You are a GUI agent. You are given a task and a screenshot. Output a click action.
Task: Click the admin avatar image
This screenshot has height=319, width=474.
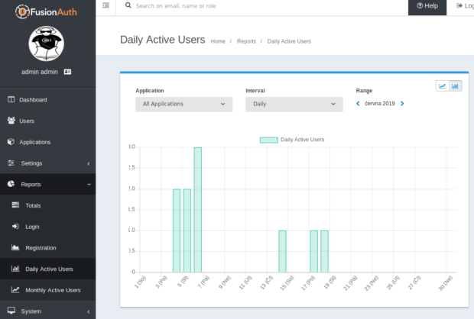click(46, 43)
